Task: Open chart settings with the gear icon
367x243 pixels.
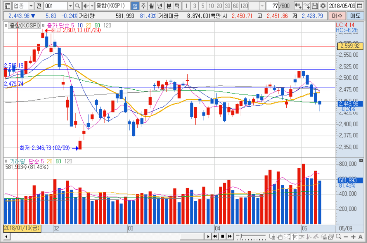Action: 323,6
